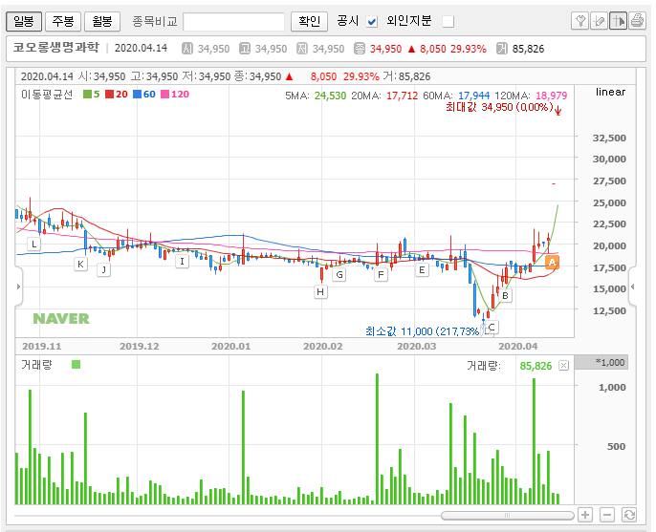656x532 pixels.
Task: Click the 20MA value 17,712
Action: click(402, 96)
